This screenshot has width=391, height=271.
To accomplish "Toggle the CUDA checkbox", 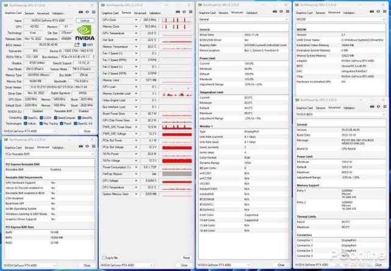I will 41,118.
